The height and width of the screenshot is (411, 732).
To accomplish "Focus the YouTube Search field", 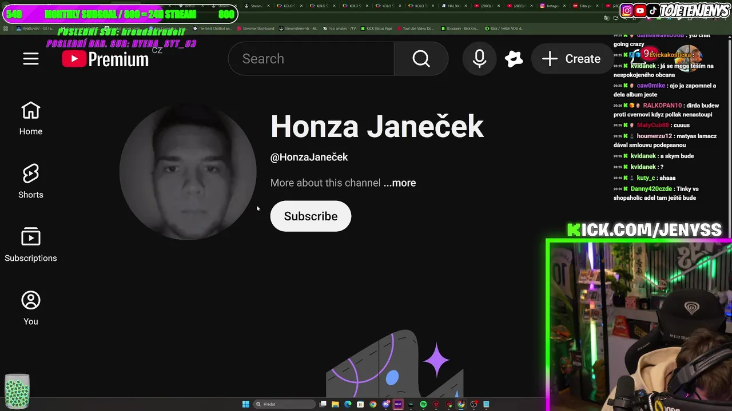I will (311, 59).
